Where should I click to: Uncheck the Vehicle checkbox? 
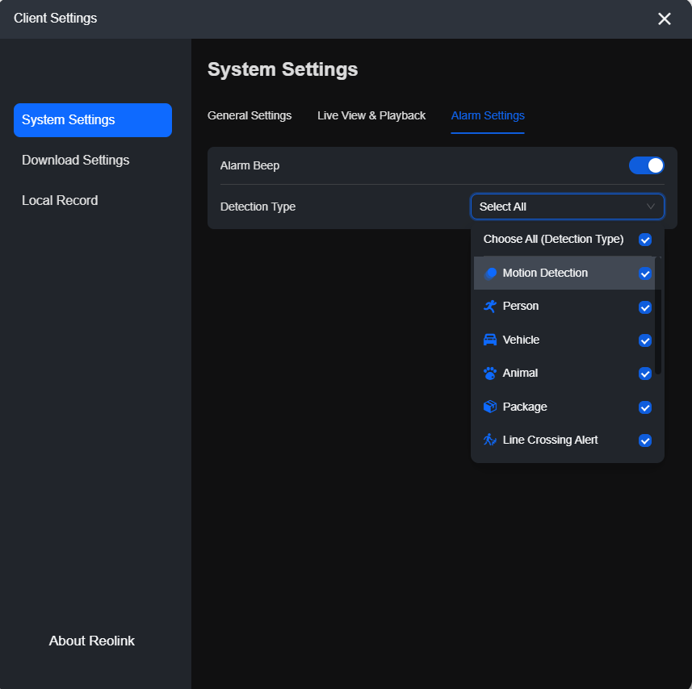click(x=645, y=340)
